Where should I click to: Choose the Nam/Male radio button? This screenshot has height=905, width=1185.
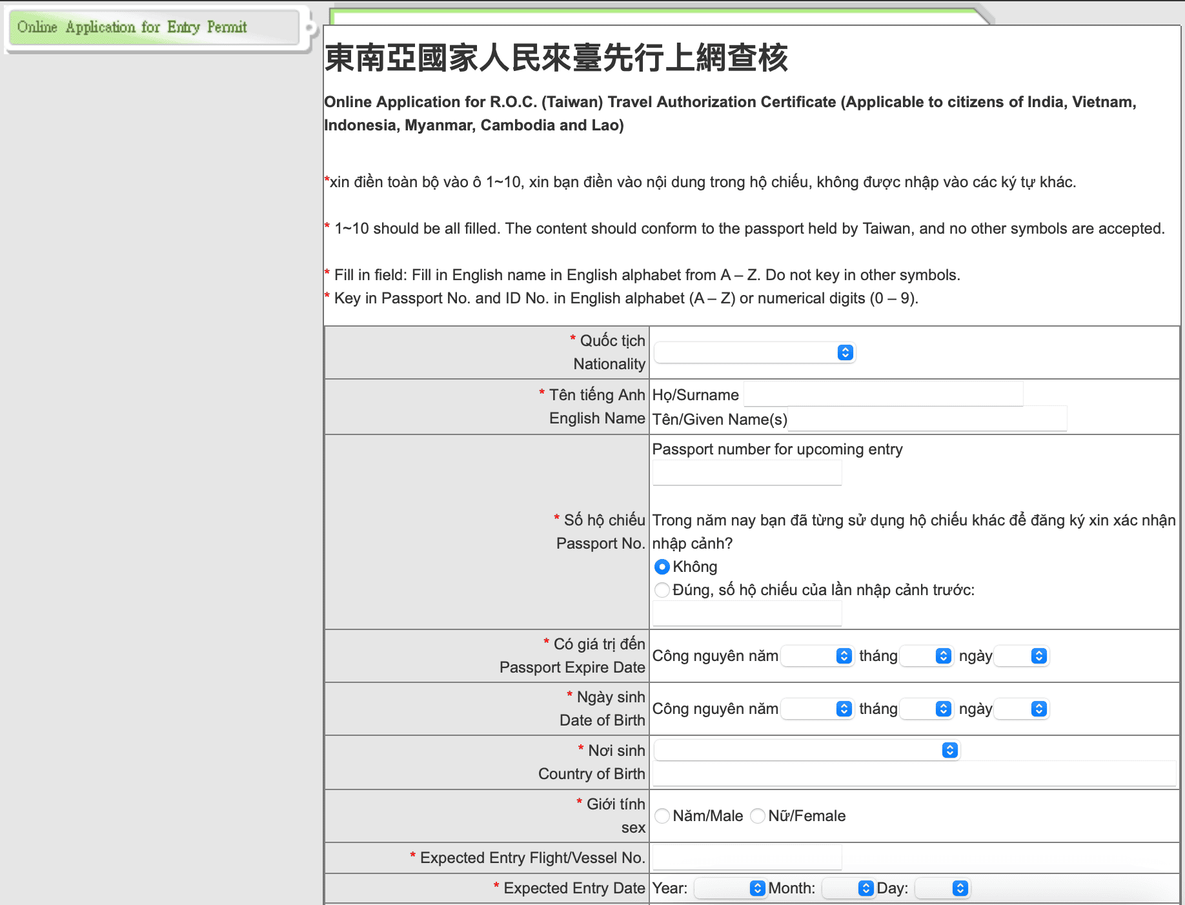[662, 816]
